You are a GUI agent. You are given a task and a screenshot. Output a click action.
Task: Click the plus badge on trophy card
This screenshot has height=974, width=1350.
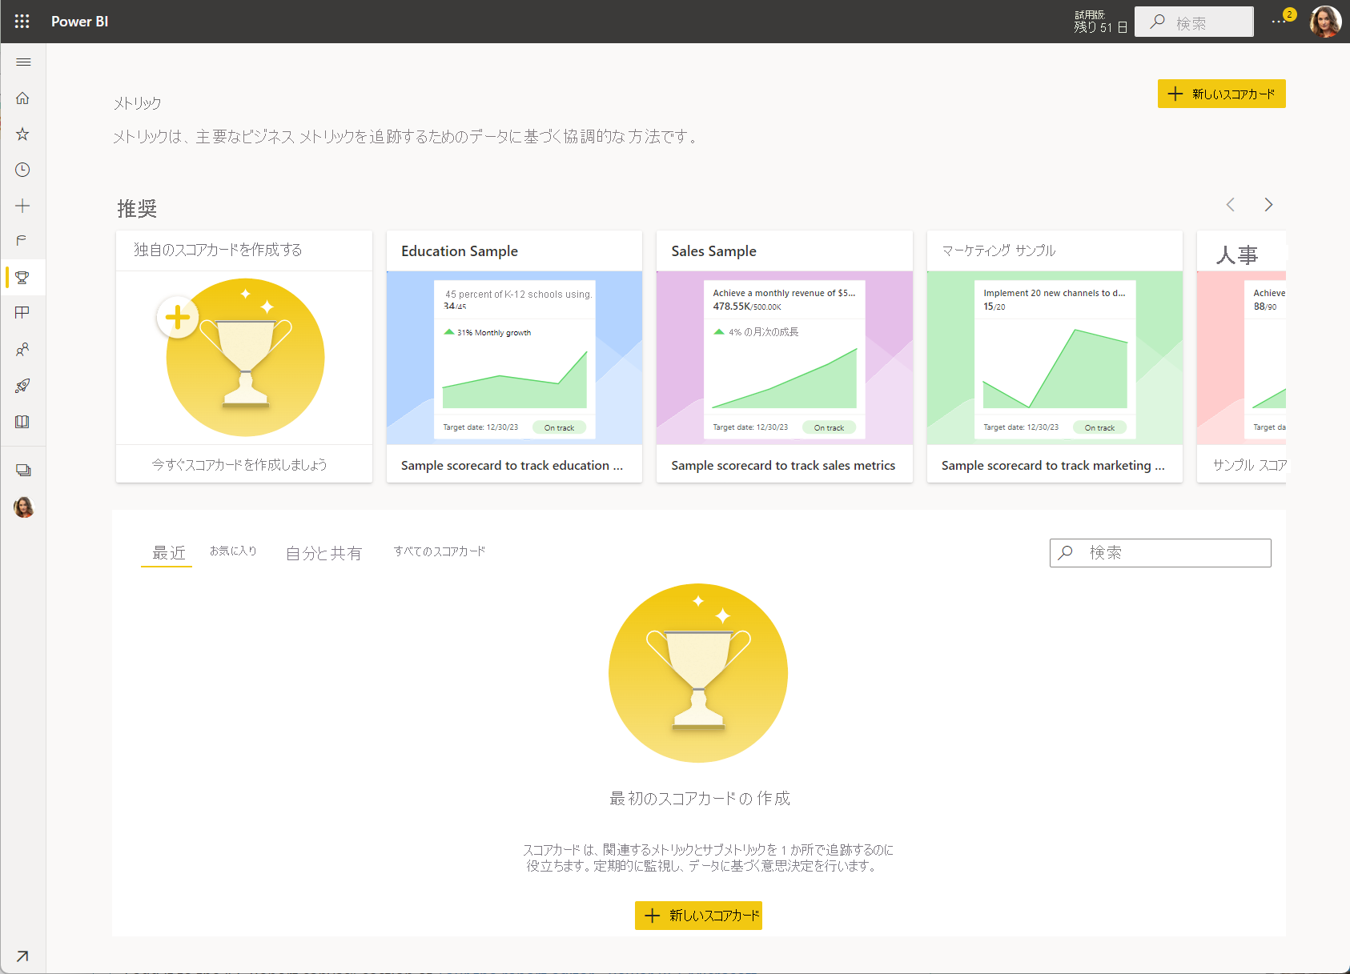177,318
